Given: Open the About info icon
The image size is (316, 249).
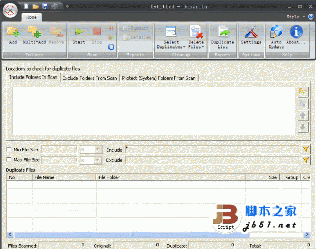Looking at the screenshot, I should point(296,35).
